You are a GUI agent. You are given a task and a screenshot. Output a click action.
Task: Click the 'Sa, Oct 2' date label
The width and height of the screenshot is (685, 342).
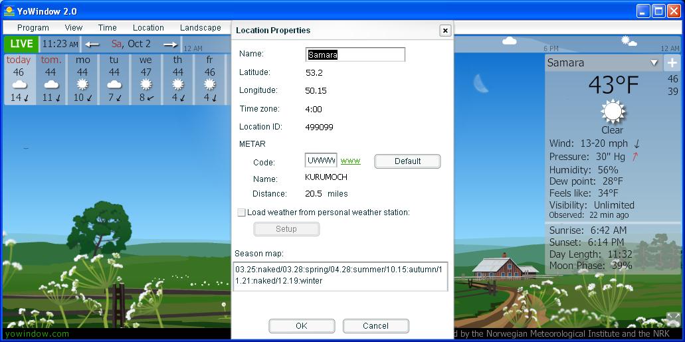pos(131,44)
